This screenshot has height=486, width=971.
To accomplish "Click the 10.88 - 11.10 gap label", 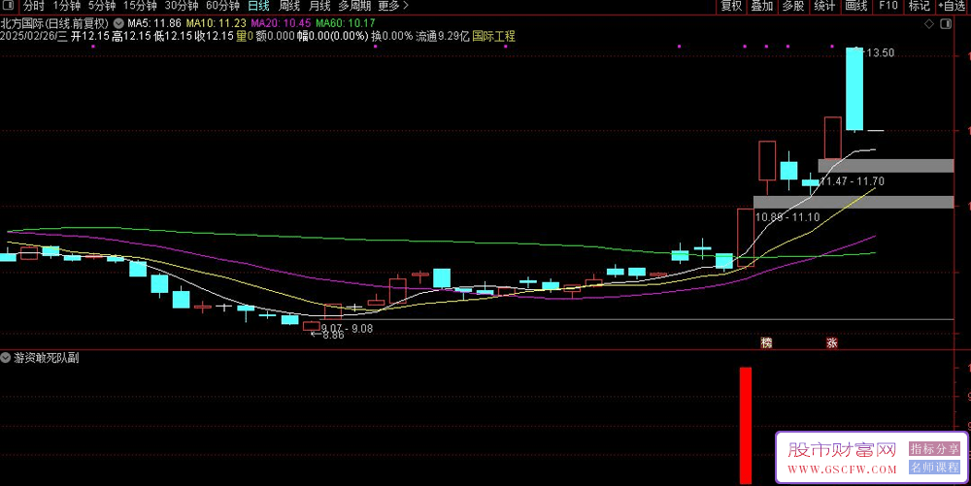I will click(x=787, y=217).
